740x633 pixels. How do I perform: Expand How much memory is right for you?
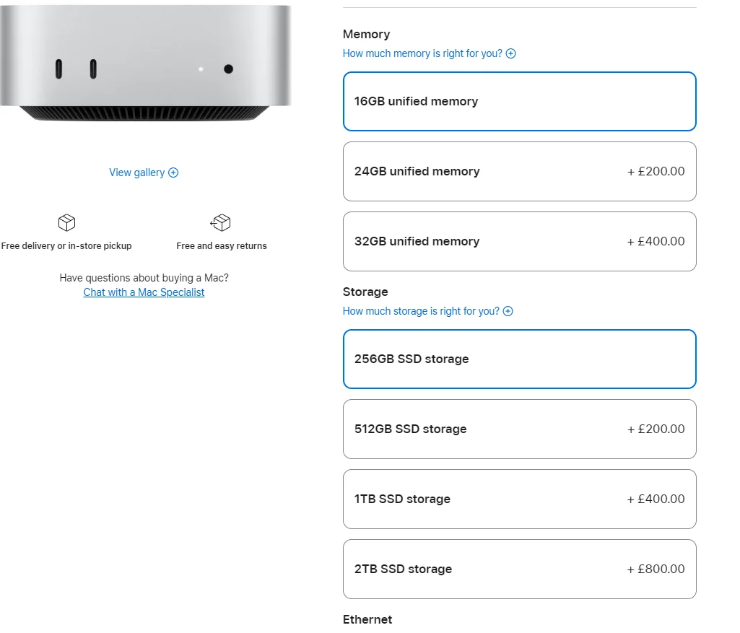(422, 53)
